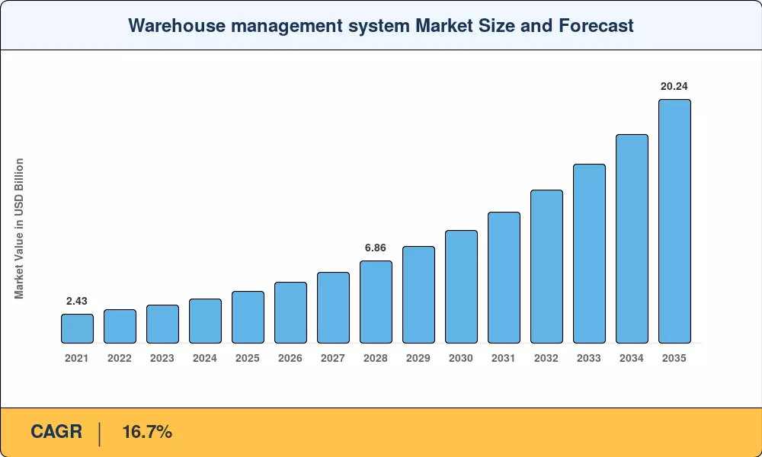Click the 2034 axis label

click(x=632, y=359)
